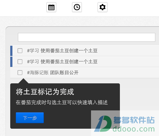This screenshot has width=159, height=136.
Task: Click the new todo input field
Action: pos(87,37)
